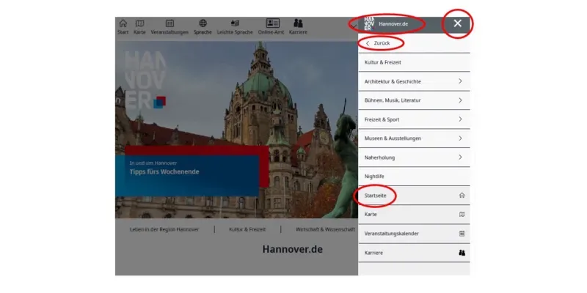This screenshot has height=293, width=587.
Task: Click the Hannover.de page heading
Action: (x=292, y=249)
